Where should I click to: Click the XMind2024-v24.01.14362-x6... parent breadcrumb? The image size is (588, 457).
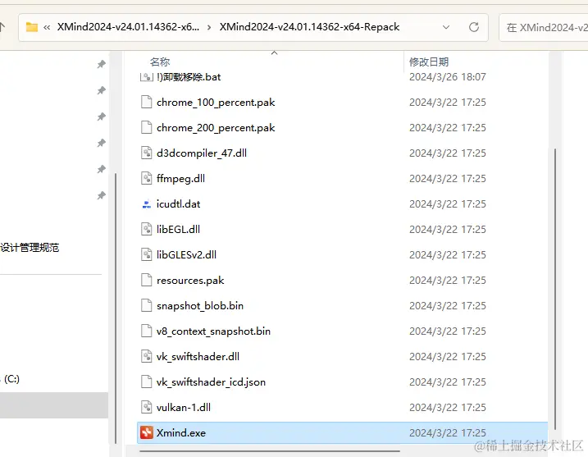coord(128,27)
